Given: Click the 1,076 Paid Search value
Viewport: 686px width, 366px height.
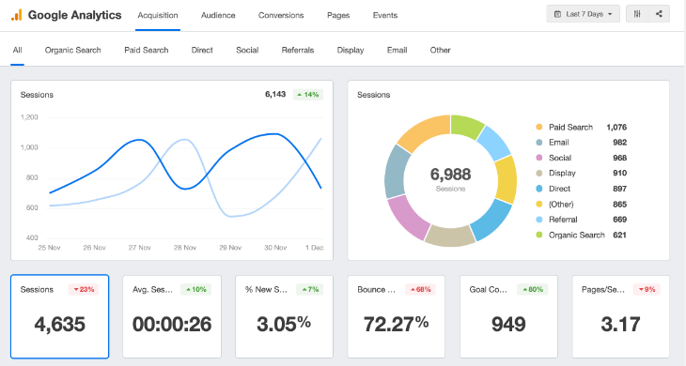Looking at the screenshot, I should click(x=616, y=127).
